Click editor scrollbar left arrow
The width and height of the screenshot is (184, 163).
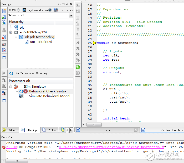84,124
